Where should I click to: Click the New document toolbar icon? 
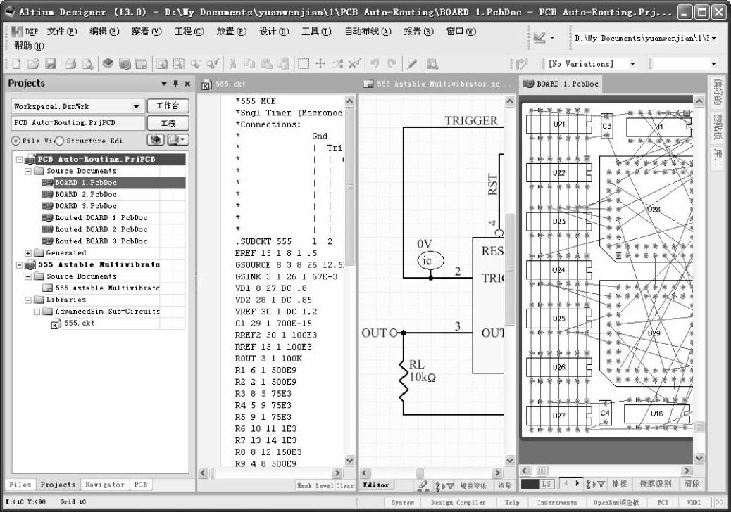(x=16, y=63)
